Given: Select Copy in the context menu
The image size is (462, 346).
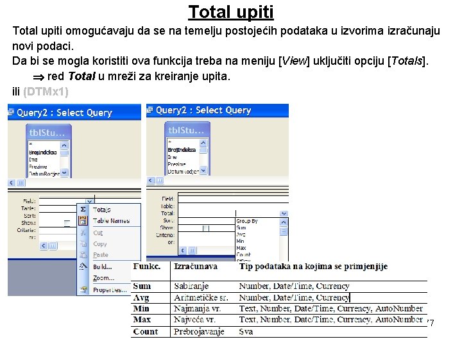Looking at the screenshot, I should tap(100, 244).
